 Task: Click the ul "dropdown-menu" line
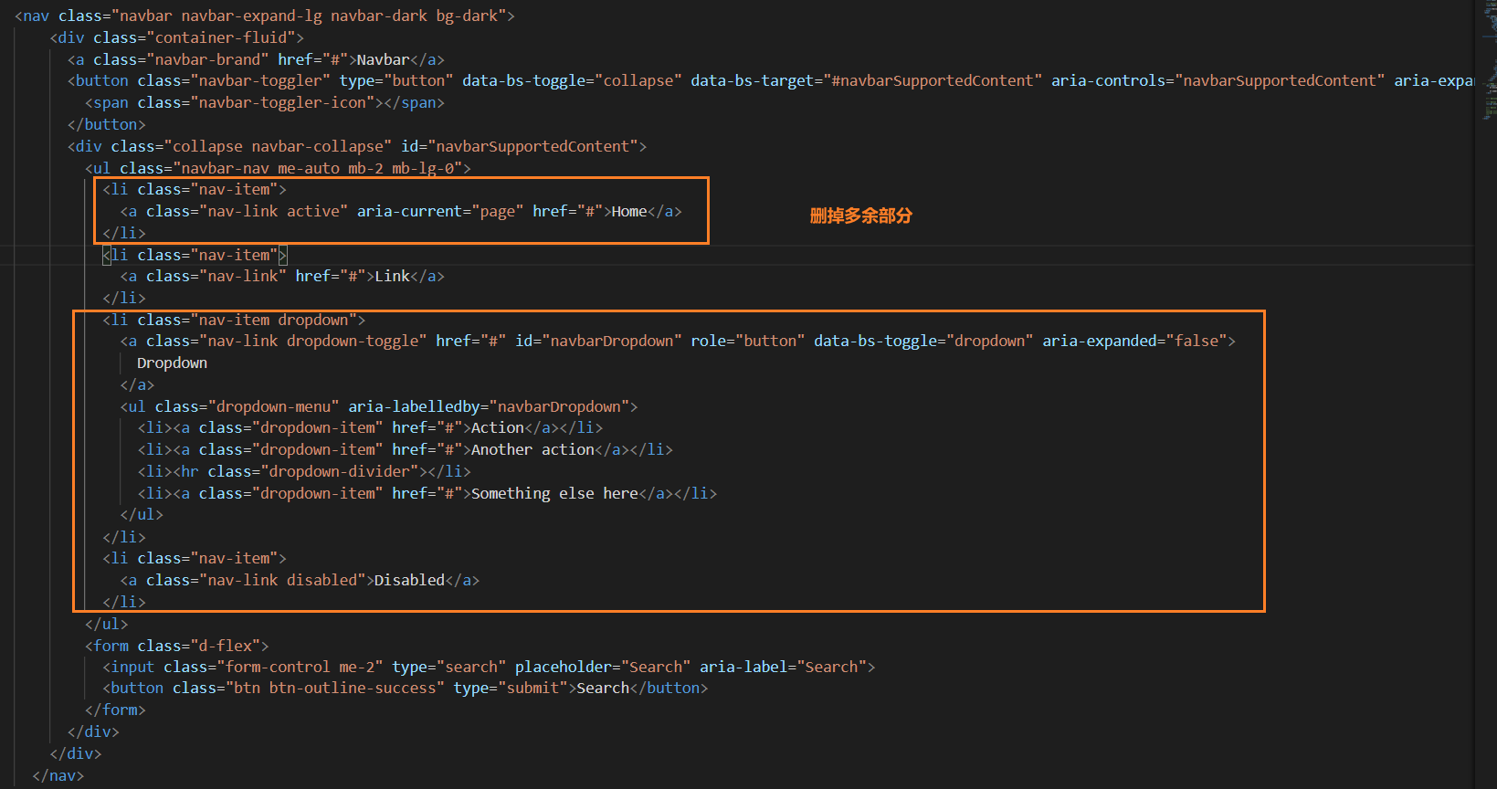[x=379, y=406]
